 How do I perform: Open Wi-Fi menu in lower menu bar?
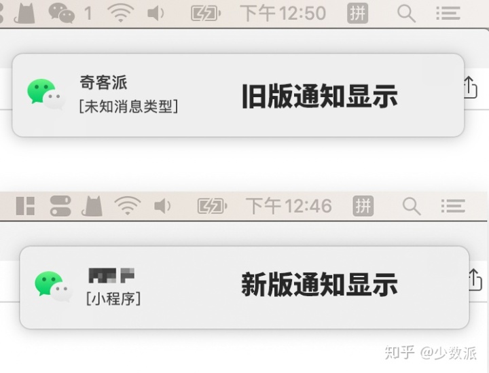127,206
